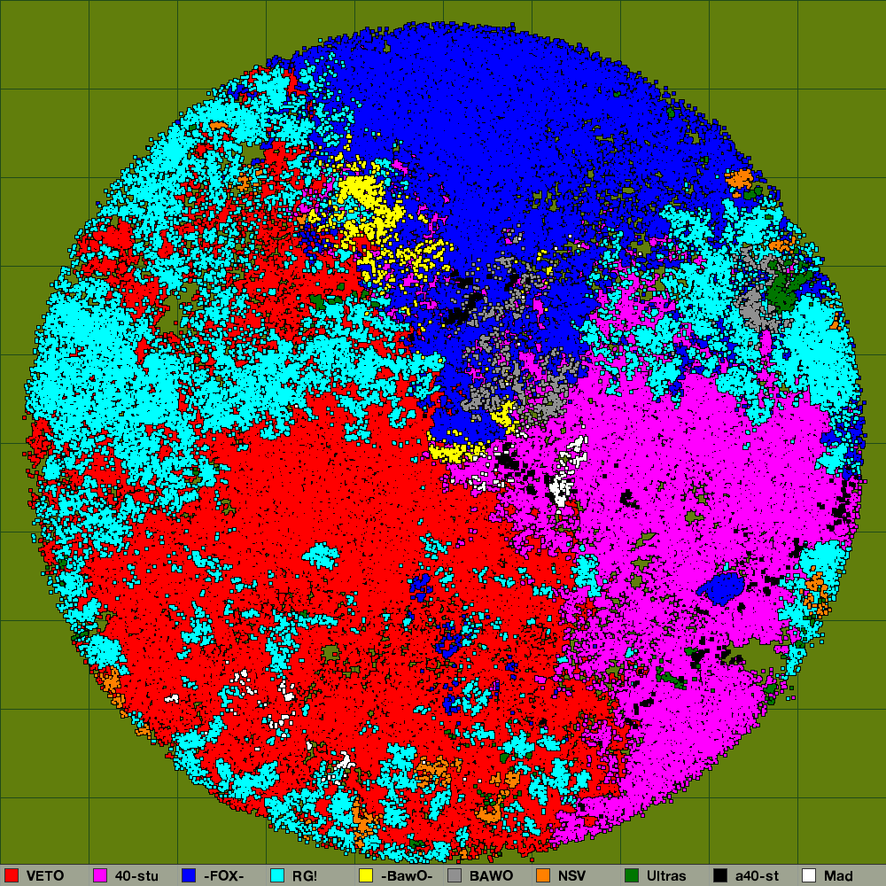Click the magenta 40-stu legend swatch
Viewport: 886px width, 886px height.
click(100, 875)
